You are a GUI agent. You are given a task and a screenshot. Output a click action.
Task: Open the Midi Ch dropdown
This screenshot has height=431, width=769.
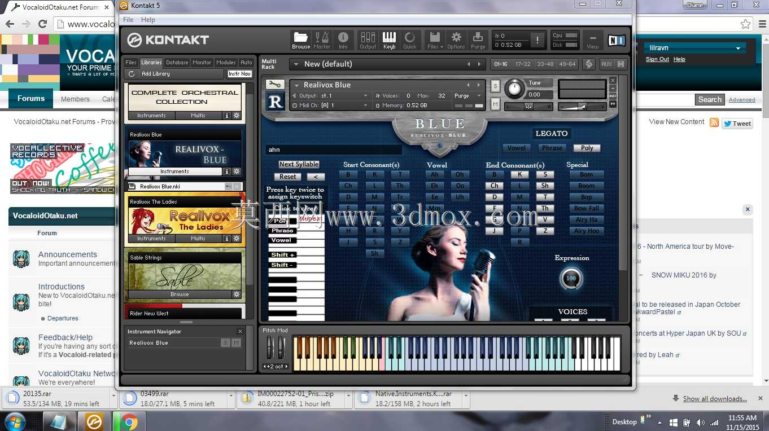point(330,105)
